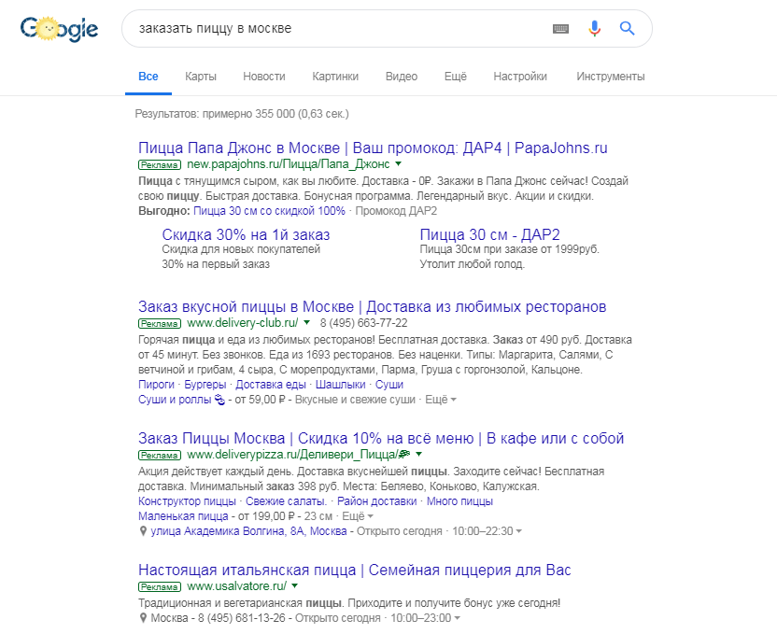Click the www.usalvatore.ru green URL
Screen dimensions: 777x634
point(236,586)
